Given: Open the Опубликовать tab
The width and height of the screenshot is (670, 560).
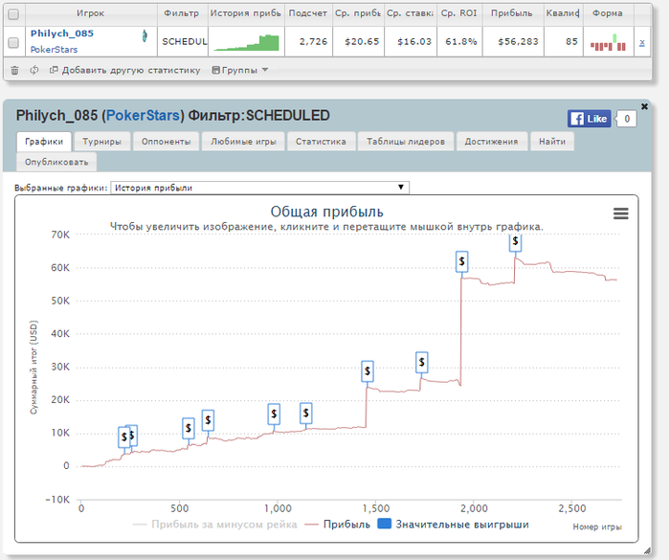Looking at the screenshot, I should [56, 162].
